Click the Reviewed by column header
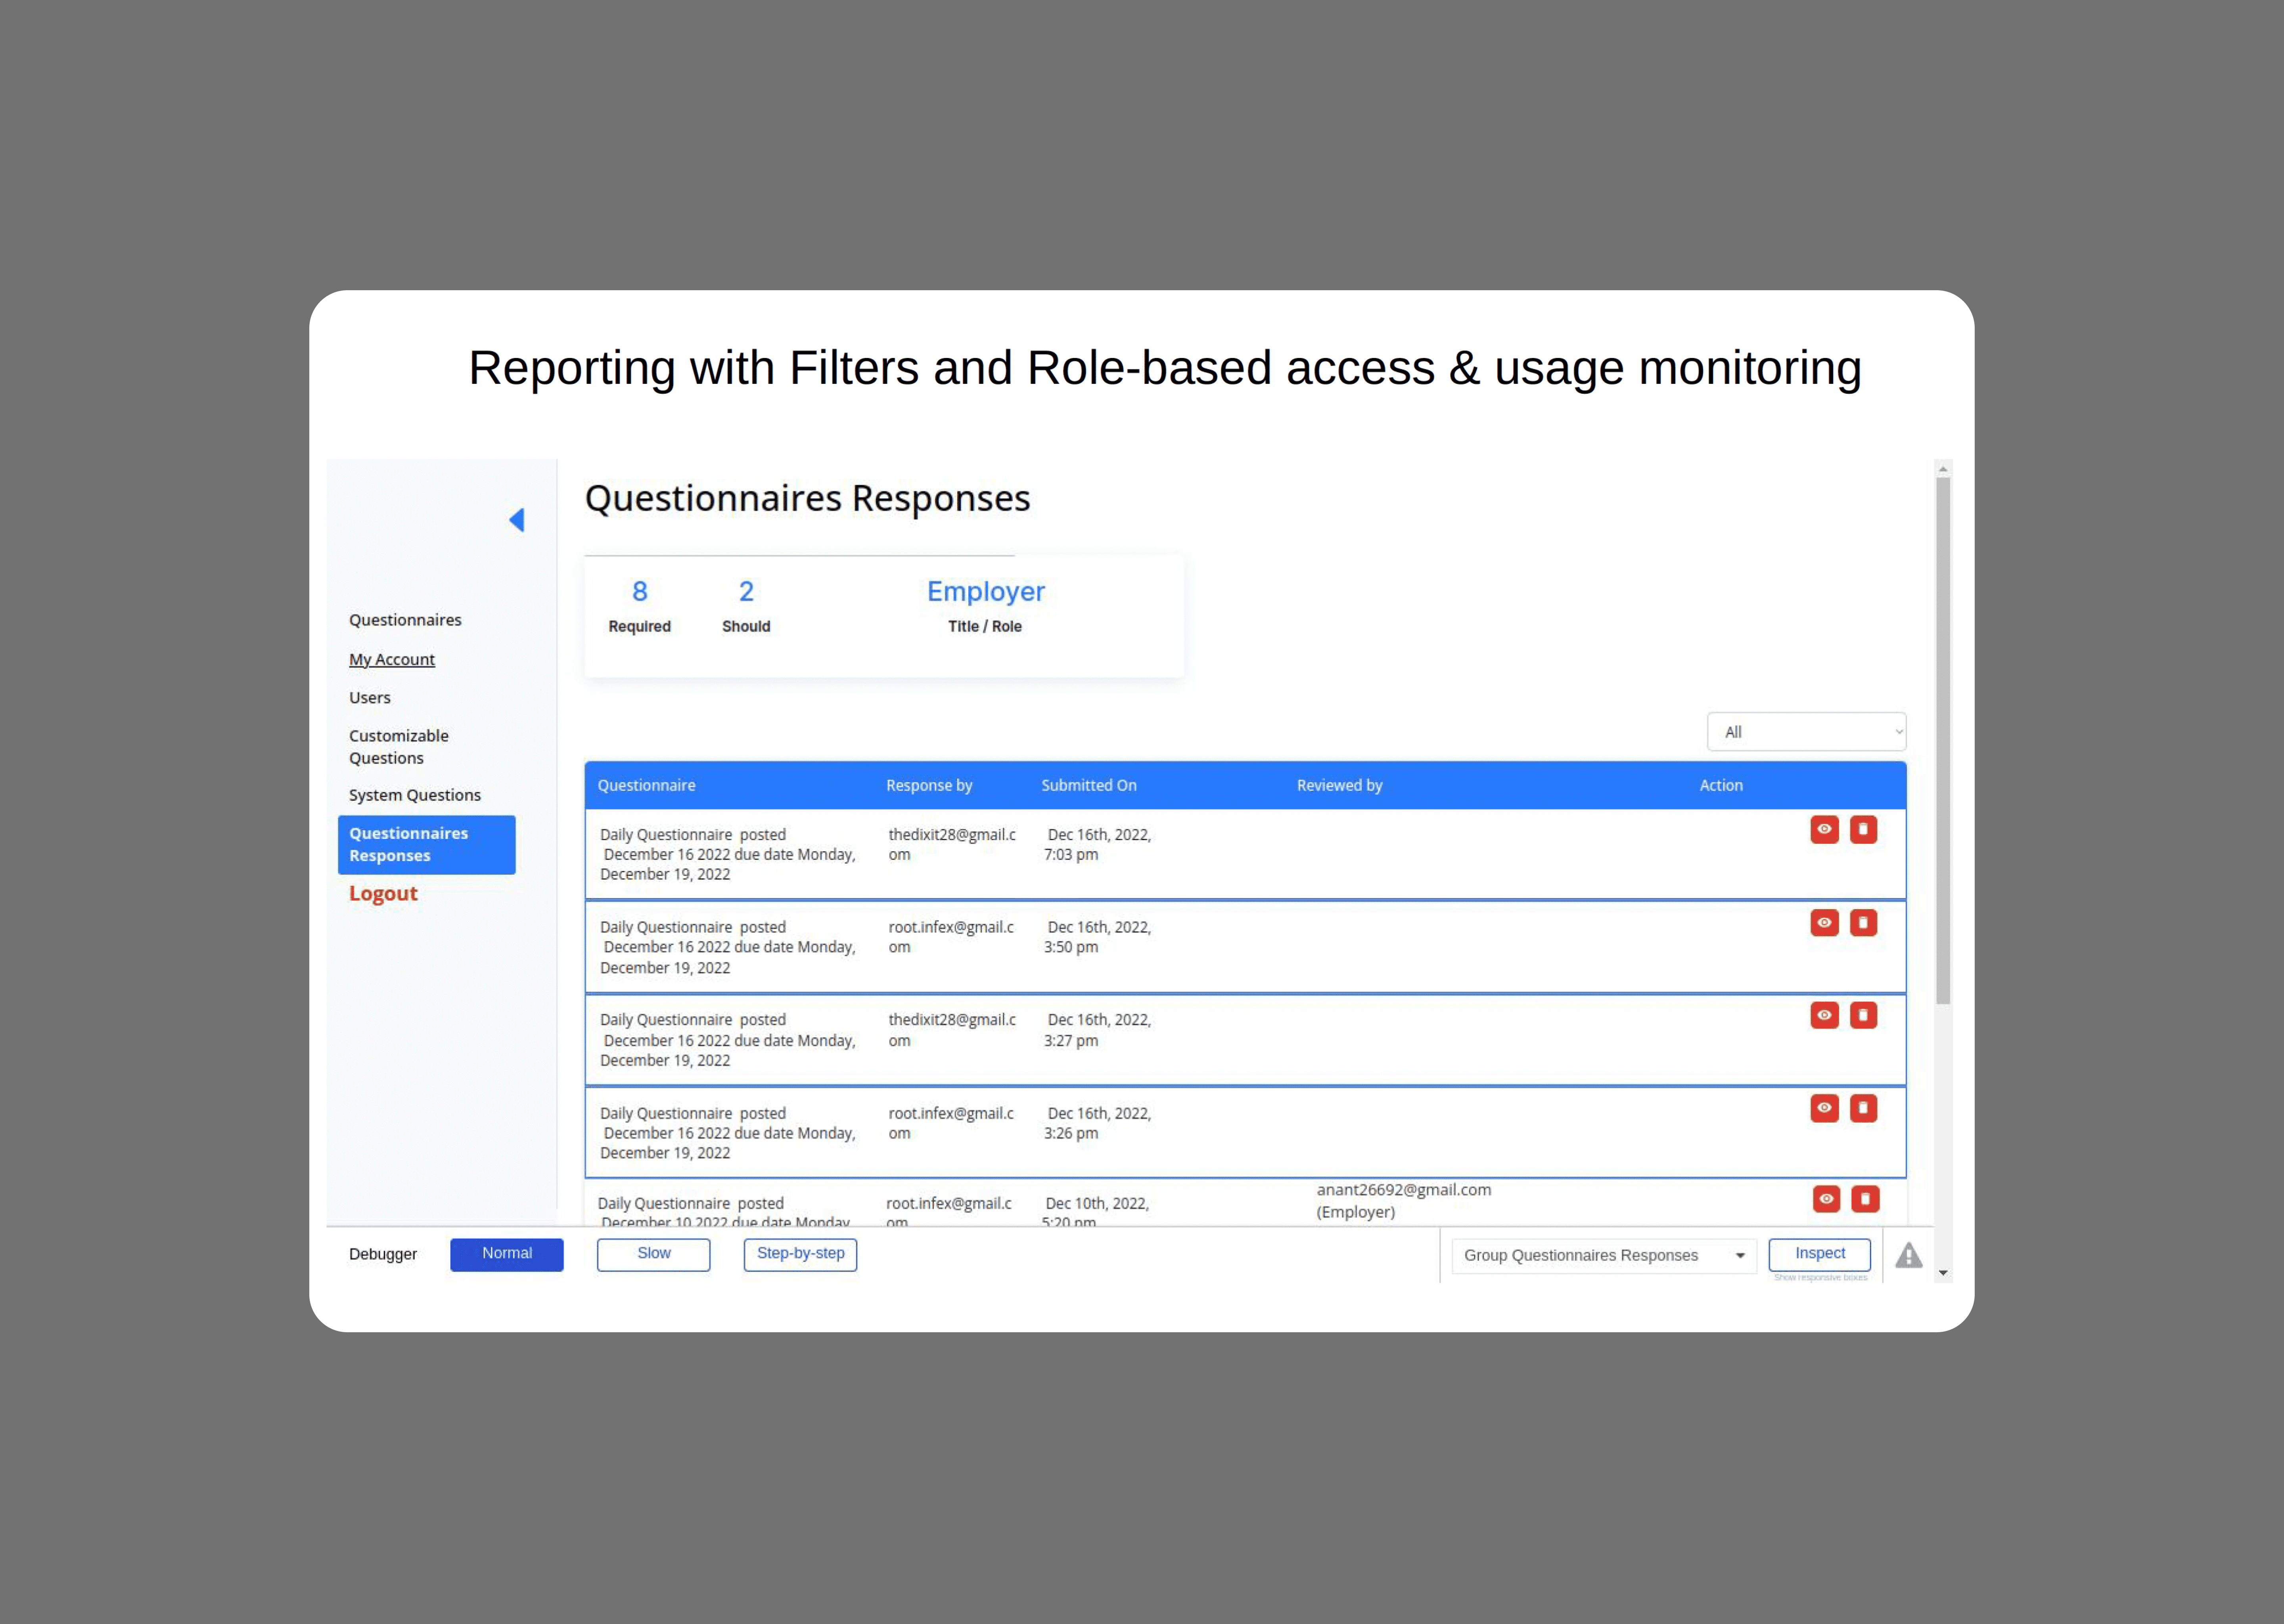The height and width of the screenshot is (1624, 2284). [1340, 786]
